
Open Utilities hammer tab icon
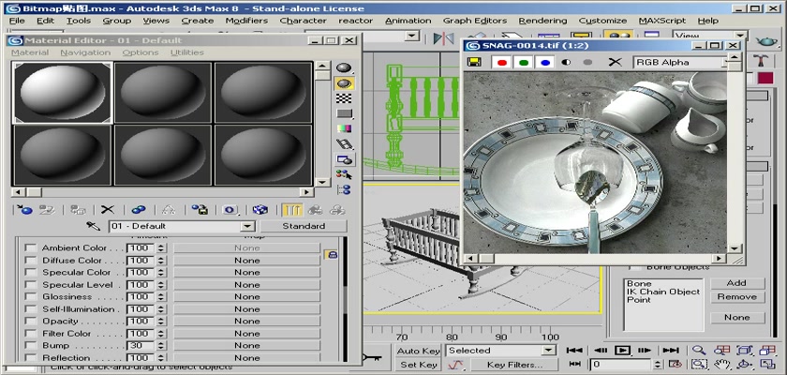(762, 61)
